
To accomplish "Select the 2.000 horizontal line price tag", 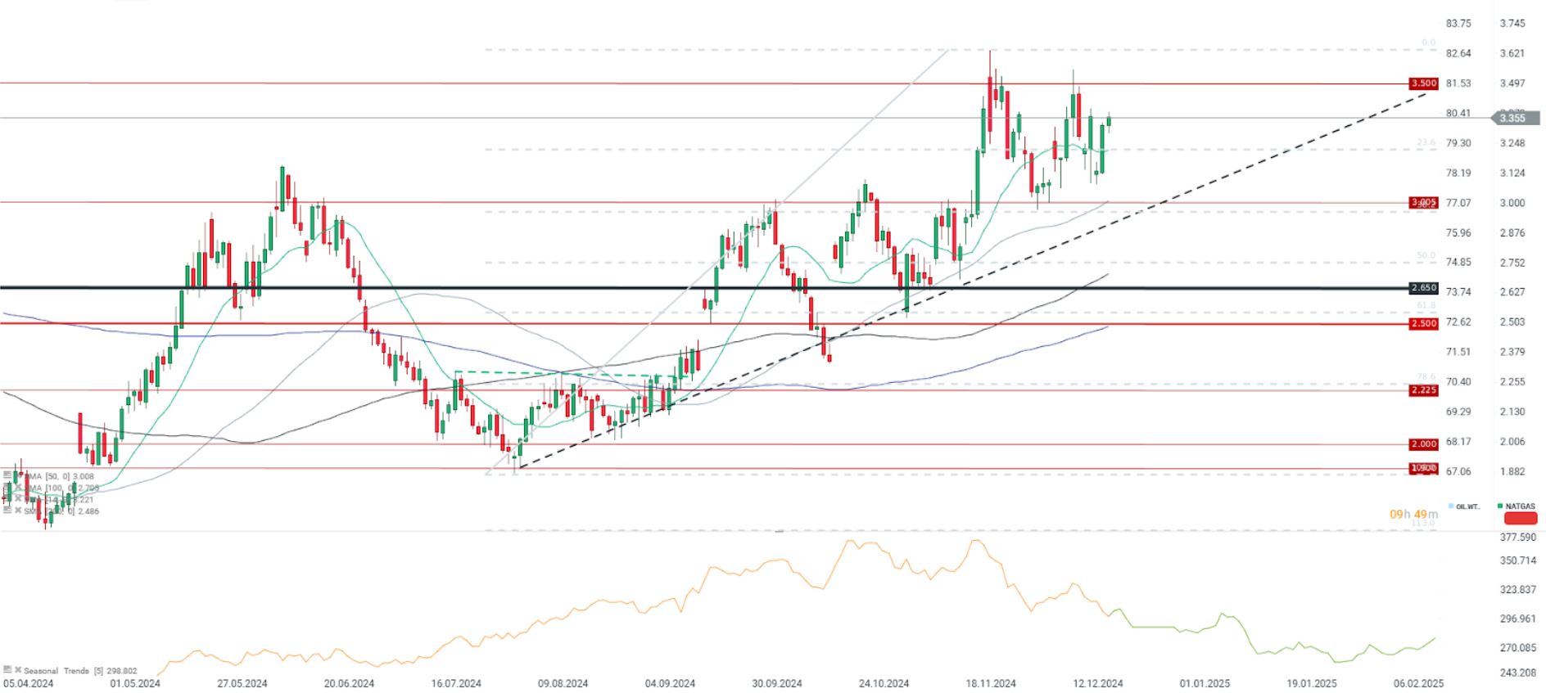I will 1423,444.
